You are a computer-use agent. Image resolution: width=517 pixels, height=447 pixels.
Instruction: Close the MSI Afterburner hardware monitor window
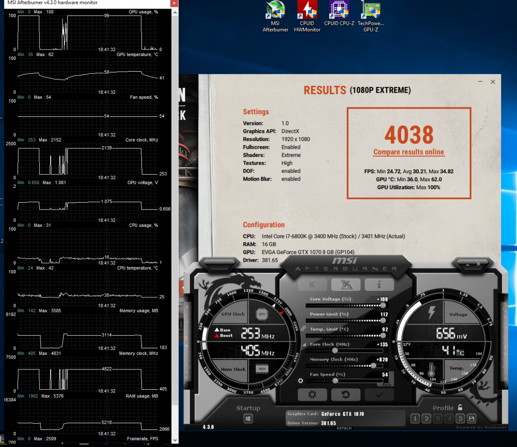tap(174, 3)
